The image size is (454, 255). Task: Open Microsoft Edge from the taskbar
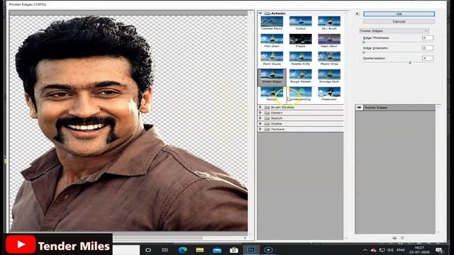pyautogui.click(x=182, y=250)
